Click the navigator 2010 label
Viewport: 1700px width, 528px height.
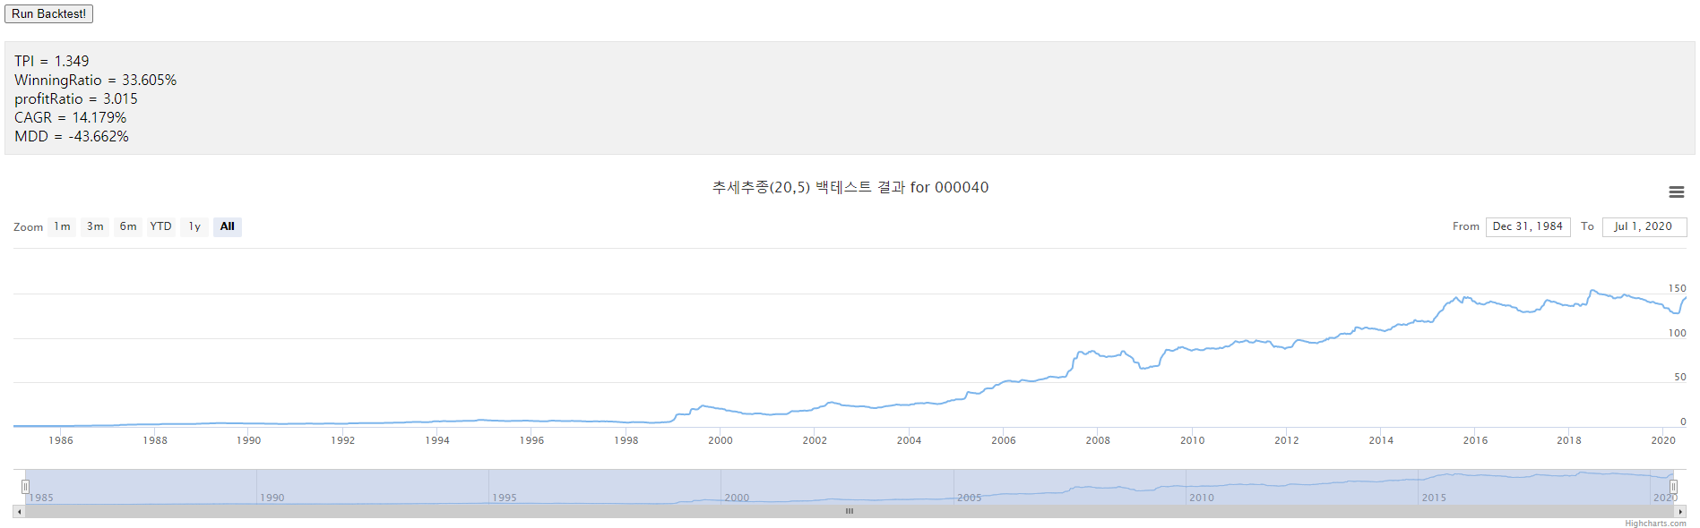pyautogui.click(x=1202, y=498)
